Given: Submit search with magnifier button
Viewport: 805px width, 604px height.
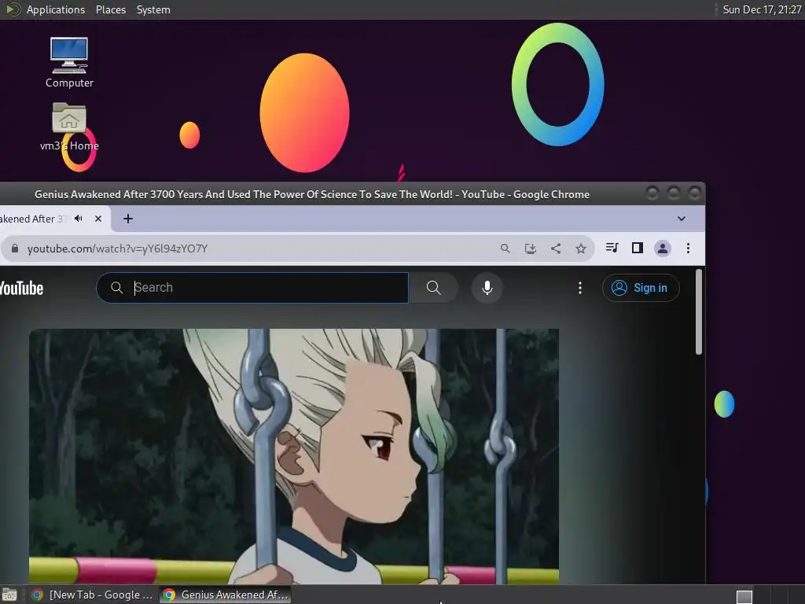Looking at the screenshot, I should 433,288.
